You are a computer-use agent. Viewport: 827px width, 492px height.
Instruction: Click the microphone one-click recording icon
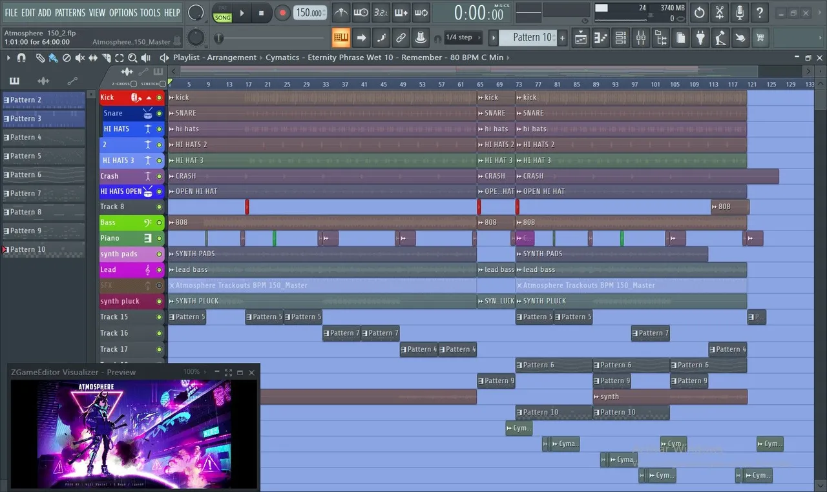(x=740, y=12)
